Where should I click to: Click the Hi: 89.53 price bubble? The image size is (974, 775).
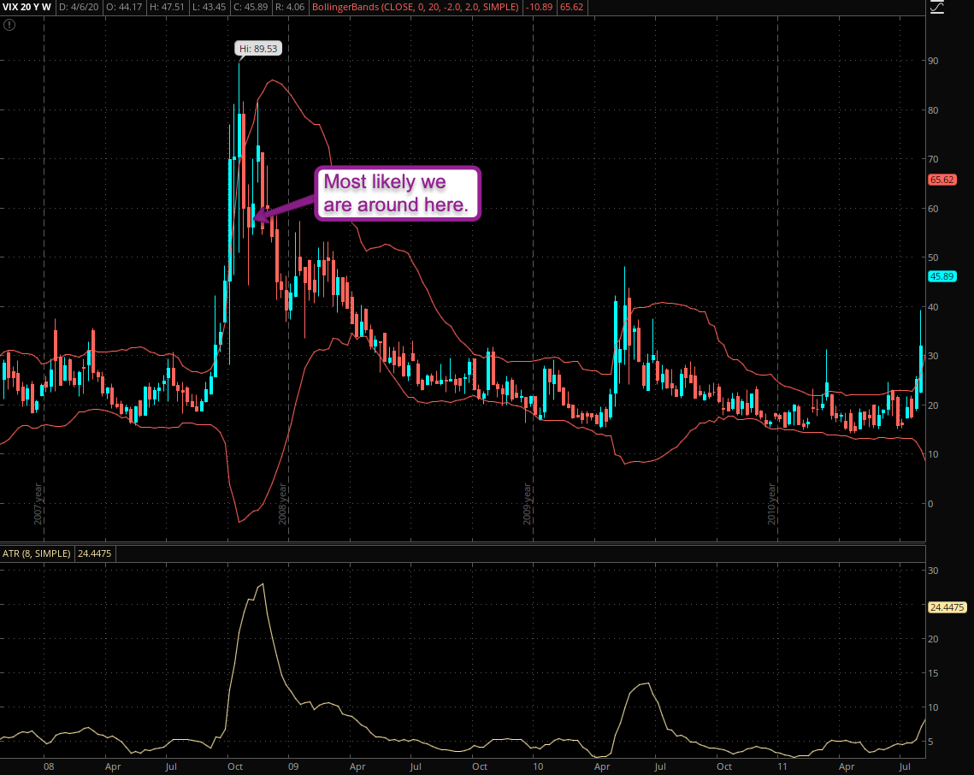[x=258, y=49]
